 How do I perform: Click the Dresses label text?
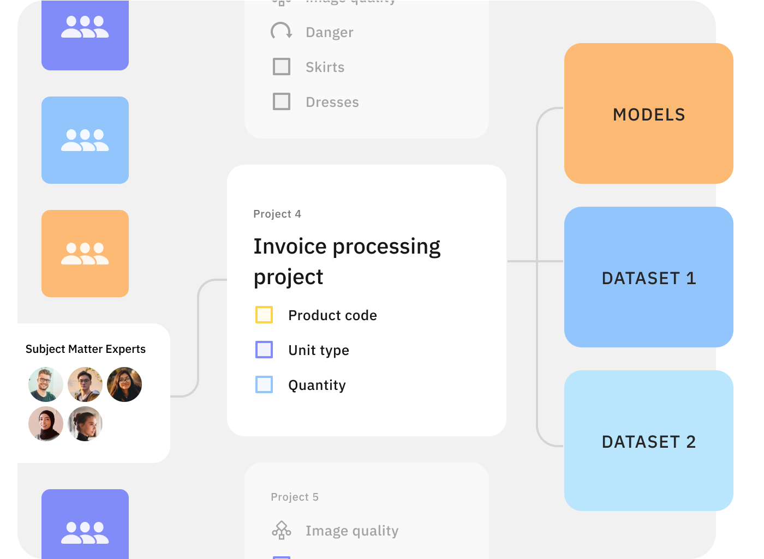[332, 102]
